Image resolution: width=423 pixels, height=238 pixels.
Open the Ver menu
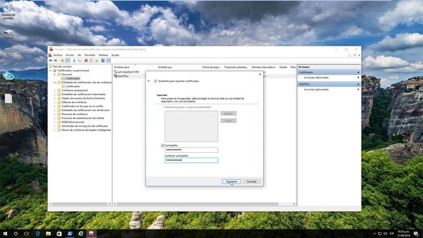[79, 55]
